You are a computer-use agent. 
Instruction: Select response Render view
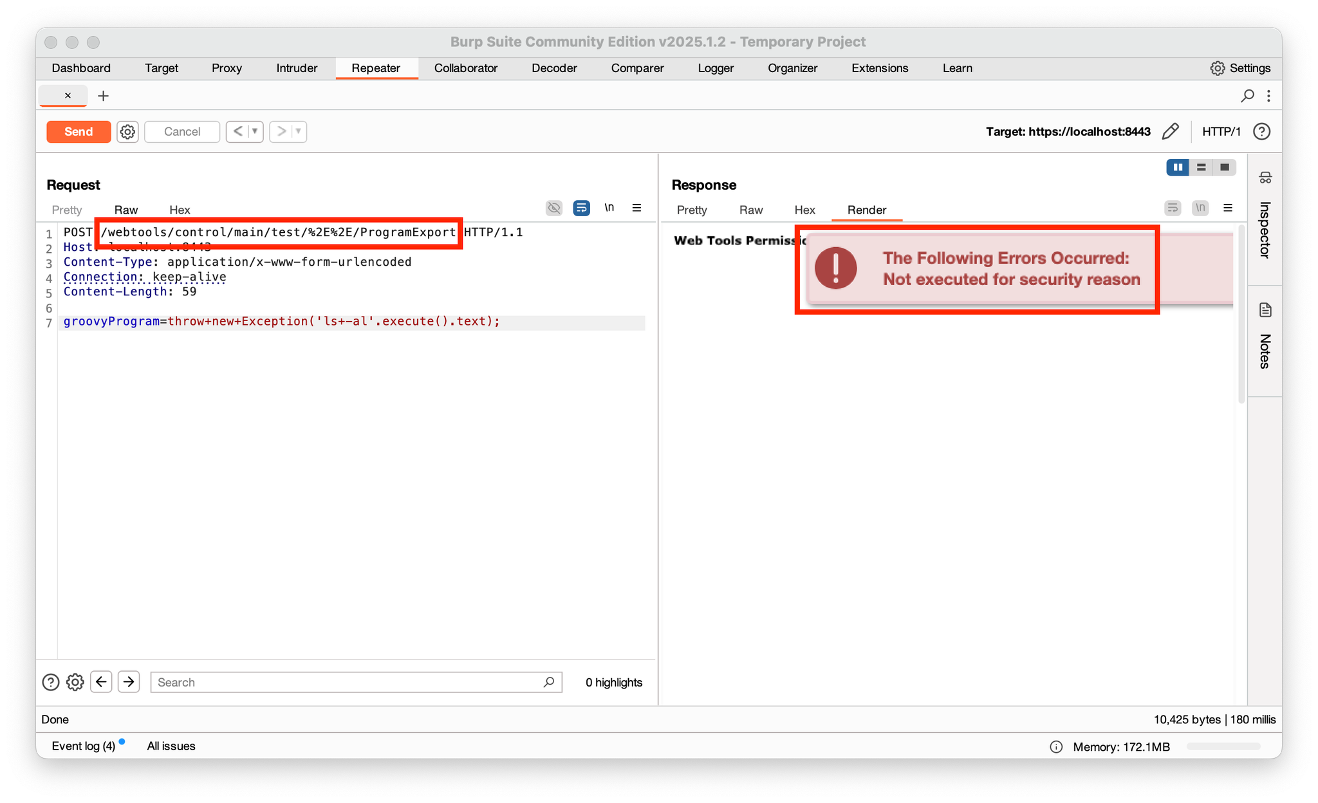(x=867, y=210)
